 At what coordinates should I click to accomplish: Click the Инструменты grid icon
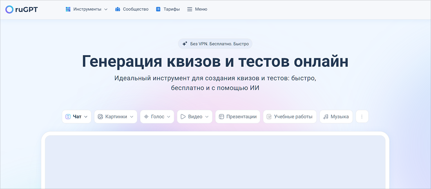pyautogui.click(x=68, y=9)
